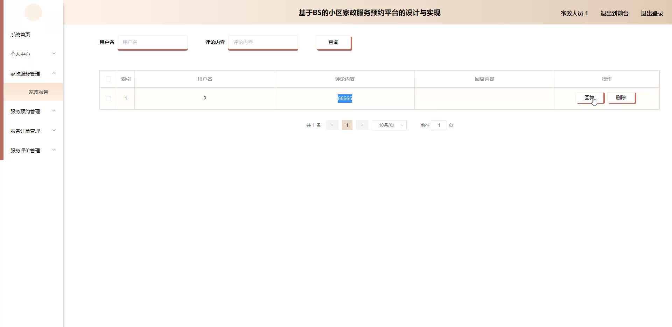Open the 10条/页 page size dropdown

(x=389, y=125)
